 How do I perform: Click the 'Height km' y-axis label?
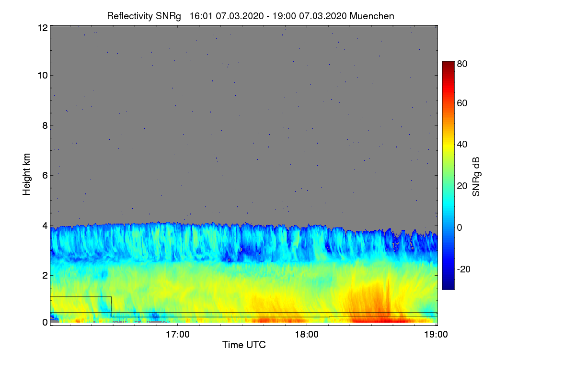point(27,174)
